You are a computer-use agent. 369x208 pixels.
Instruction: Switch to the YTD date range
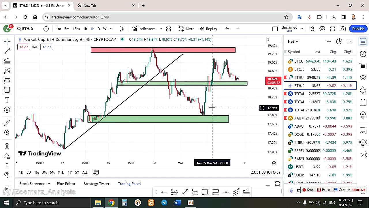[61, 172]
